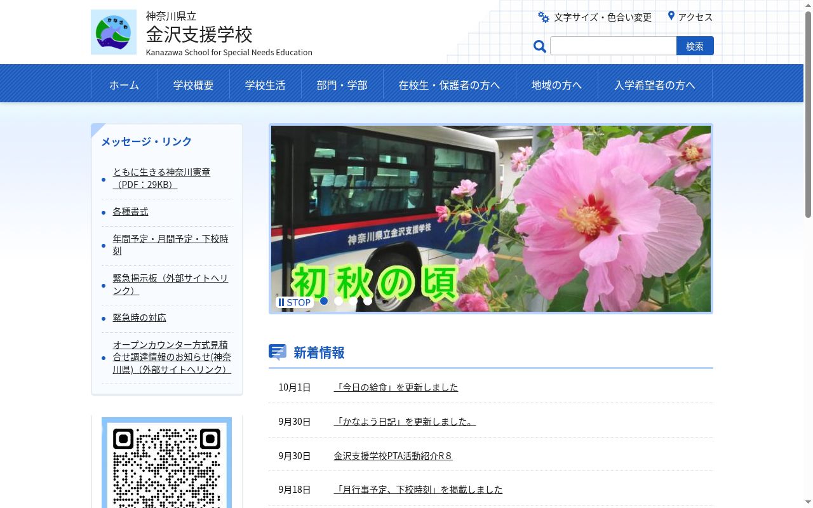Click the magnifying glass search icon

point(540,46)
